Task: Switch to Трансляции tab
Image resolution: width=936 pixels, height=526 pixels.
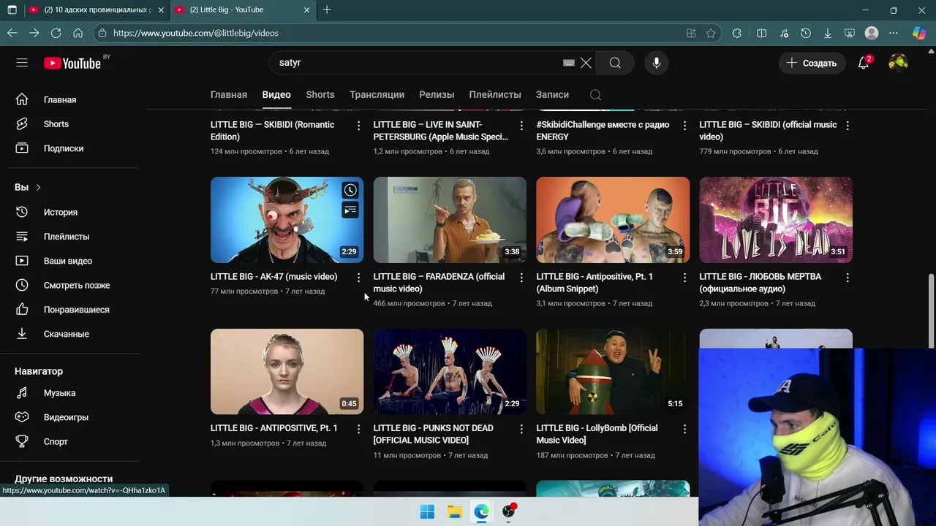Action: (377, 95)
